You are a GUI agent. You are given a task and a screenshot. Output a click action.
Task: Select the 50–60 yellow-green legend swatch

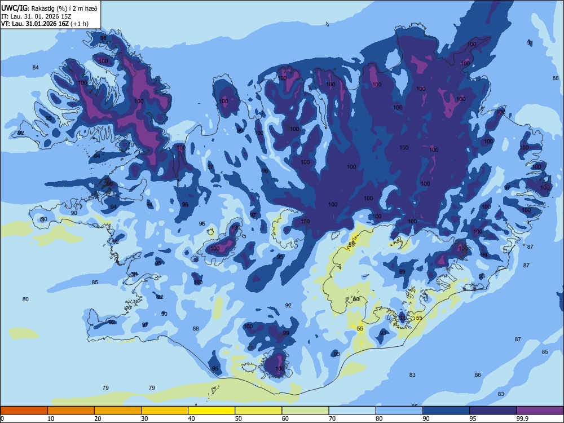(258, 411)
